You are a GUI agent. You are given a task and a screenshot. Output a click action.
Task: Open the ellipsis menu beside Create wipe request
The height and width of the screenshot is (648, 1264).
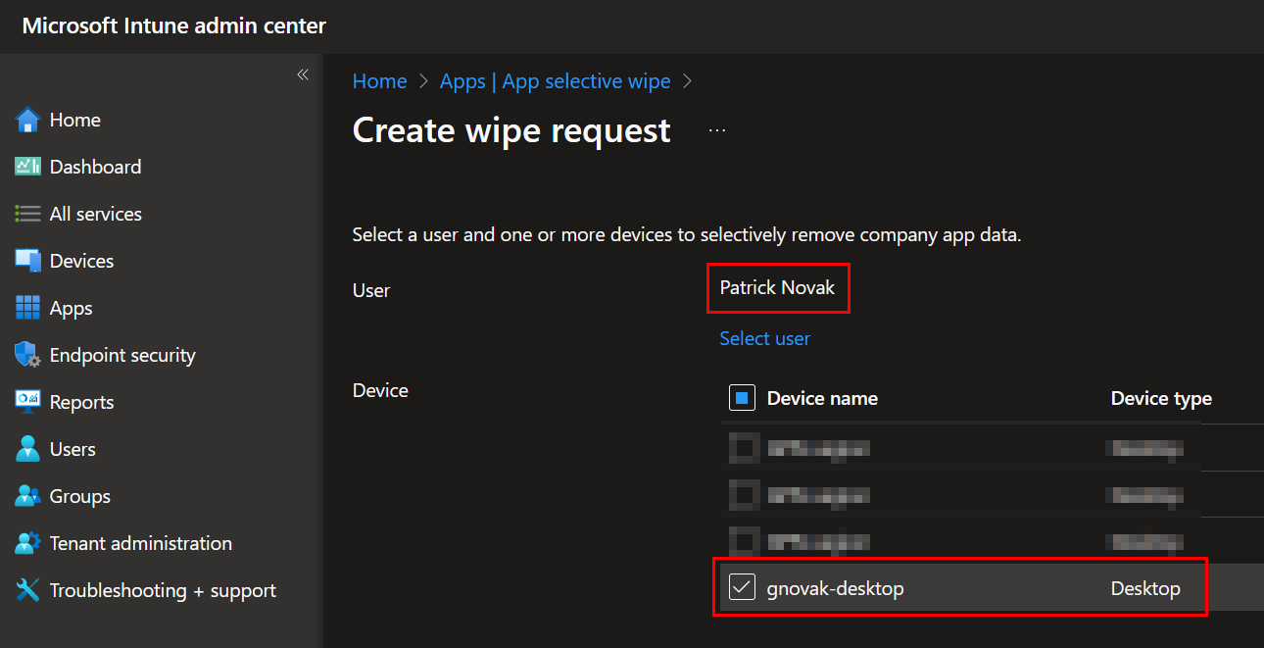tap(716, 128)
